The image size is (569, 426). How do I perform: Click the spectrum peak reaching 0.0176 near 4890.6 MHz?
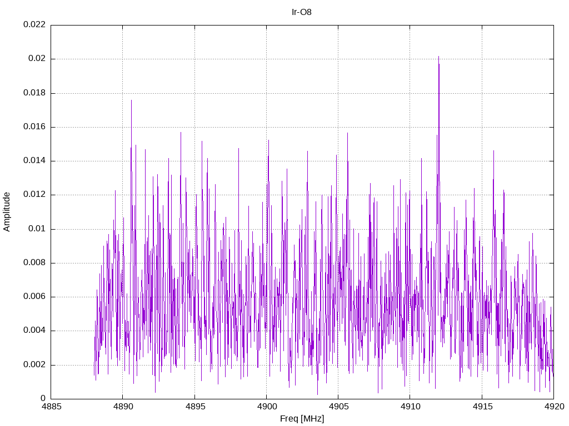pos(131,101)
